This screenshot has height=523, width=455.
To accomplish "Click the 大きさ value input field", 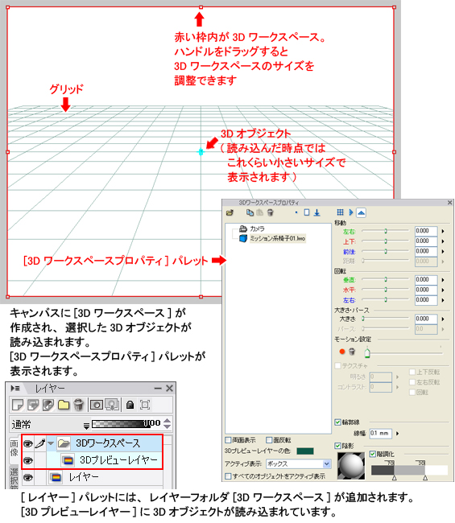I will click(426, 319).
